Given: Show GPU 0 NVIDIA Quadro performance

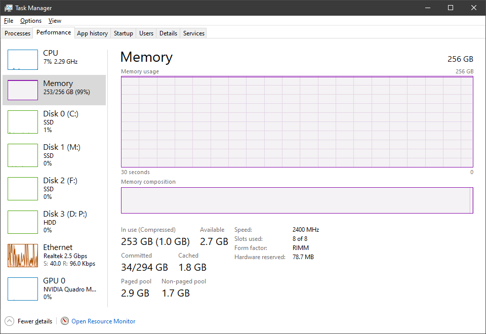Looking at the screenshot, I should click(54, 289).
